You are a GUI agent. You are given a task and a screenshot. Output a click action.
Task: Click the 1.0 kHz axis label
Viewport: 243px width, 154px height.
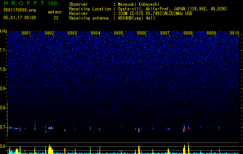[x=3, y=69]
